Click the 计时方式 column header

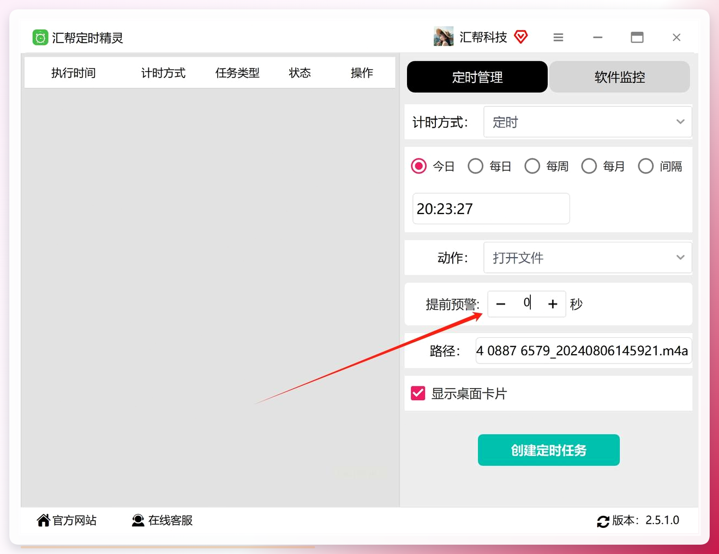[x=163, y=73]
